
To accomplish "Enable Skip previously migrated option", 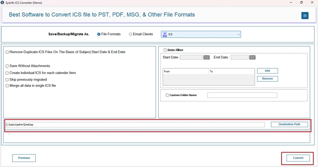I will click(7, 80).
